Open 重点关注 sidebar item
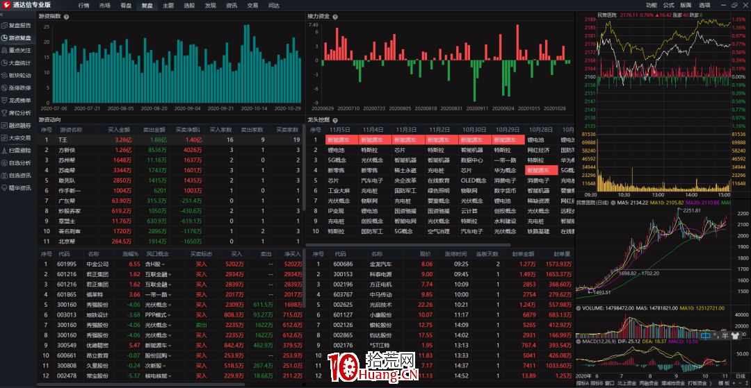The image size is (751, 388). 17,50
